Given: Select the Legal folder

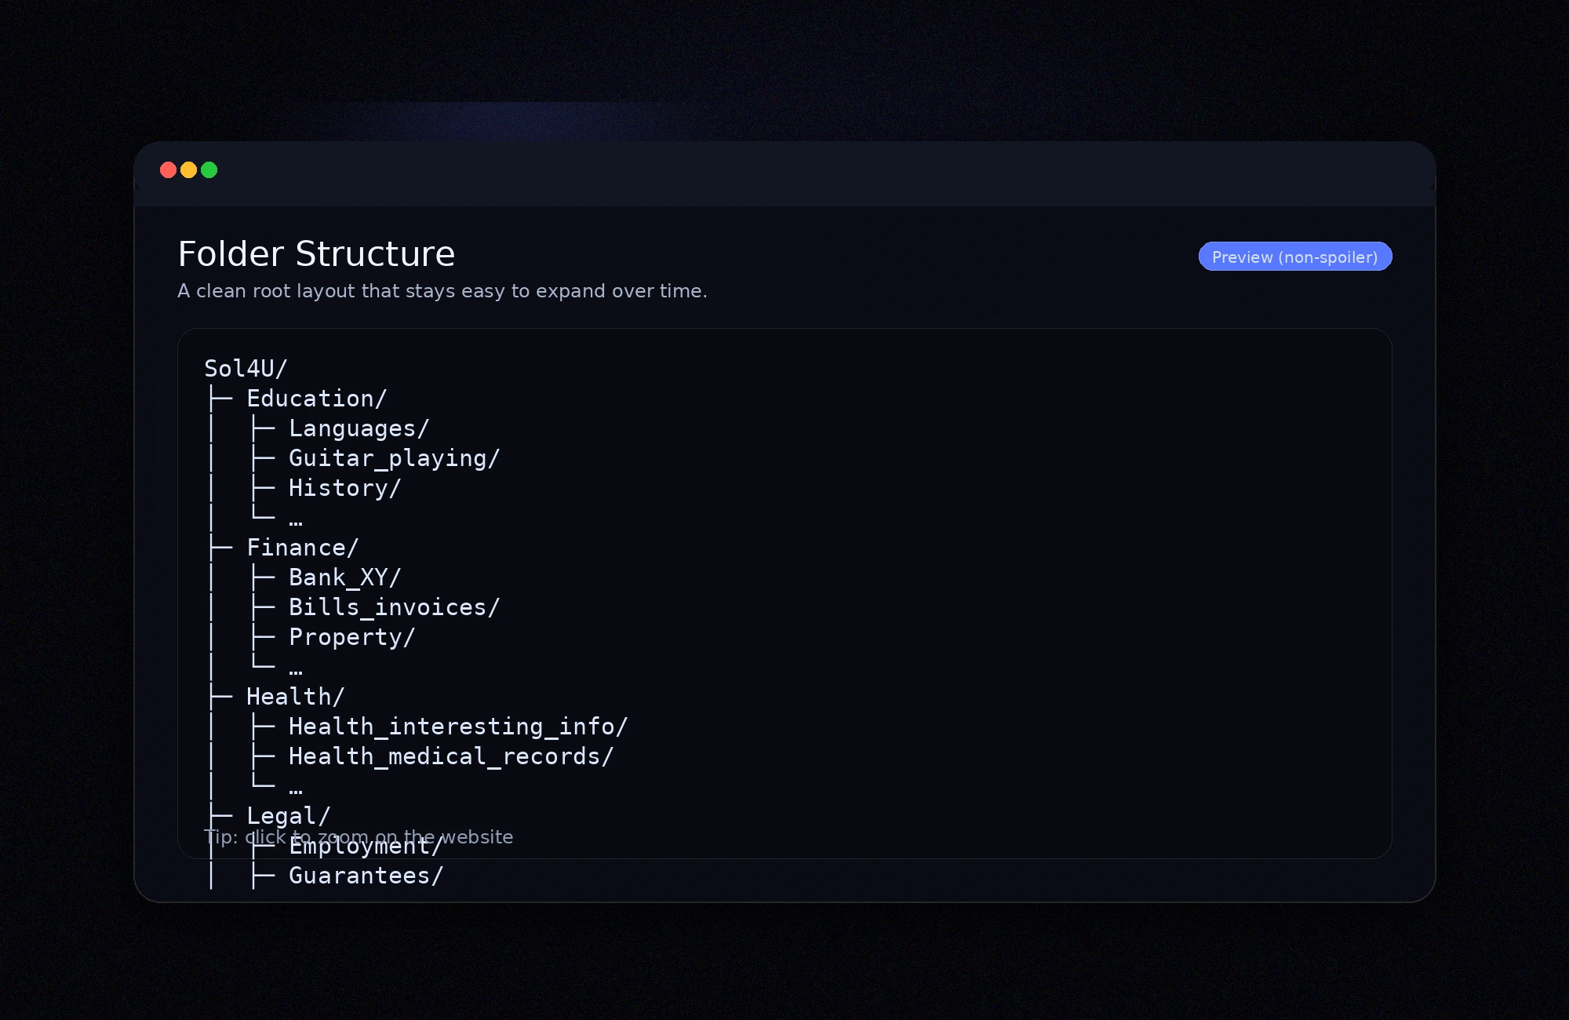Looking at the screenshot, I should [x=288, y=816].
